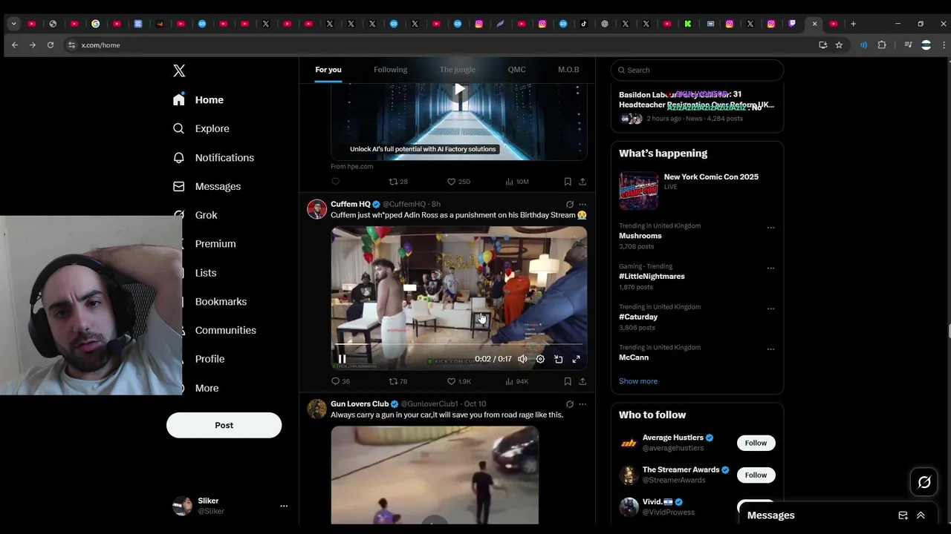Click the Notifications bell icon

pos(178,157)
